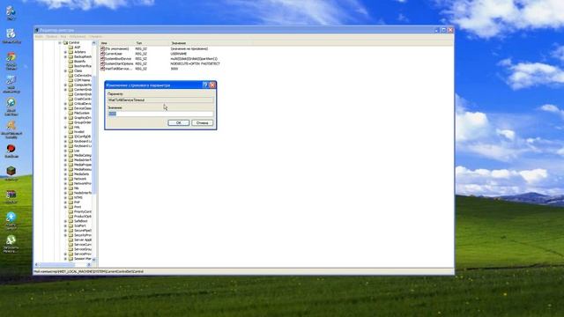Click the Значение text field in the dialog
This screenshot has width=564, height=317.
(160, 114)
